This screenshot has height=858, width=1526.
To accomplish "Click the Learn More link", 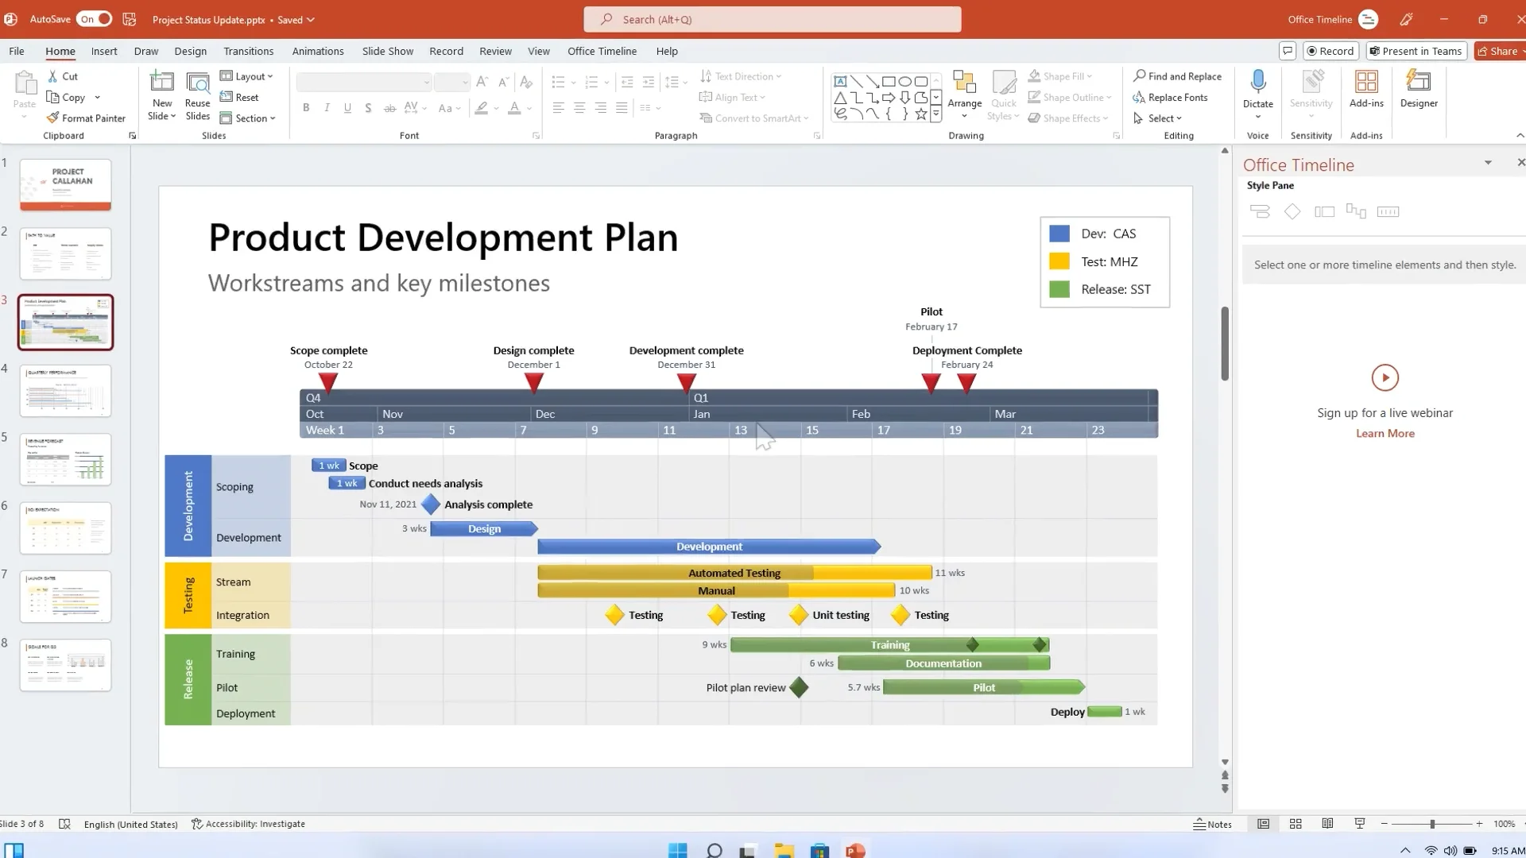I will [1385, 433].
